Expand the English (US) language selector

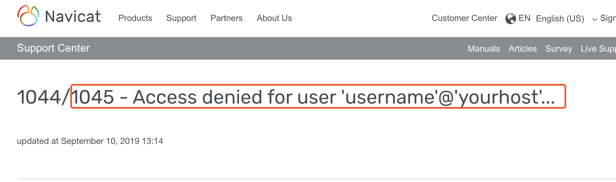pyautogui.click(x=560, y=19)
